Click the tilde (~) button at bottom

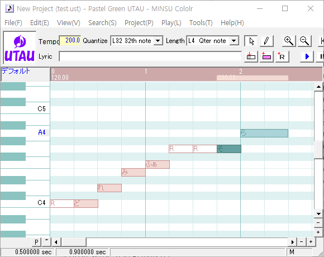(x=46, y=242)
